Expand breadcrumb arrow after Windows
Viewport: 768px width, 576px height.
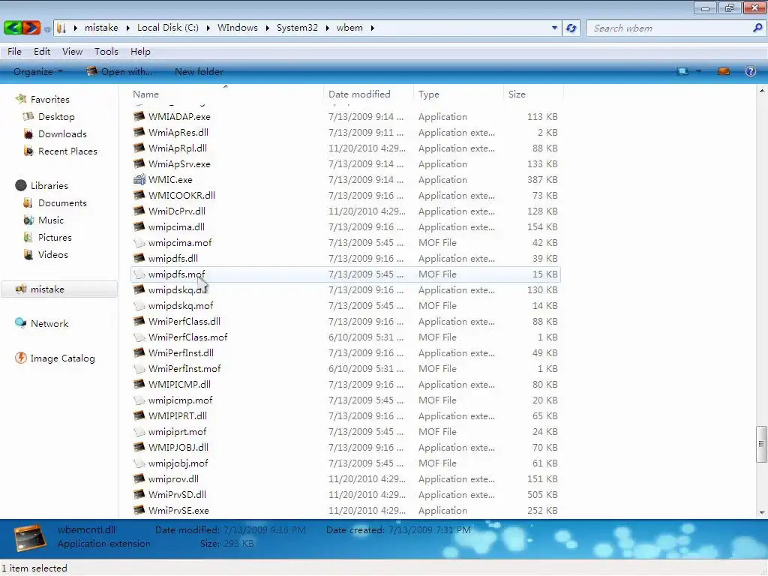[268, 28]
